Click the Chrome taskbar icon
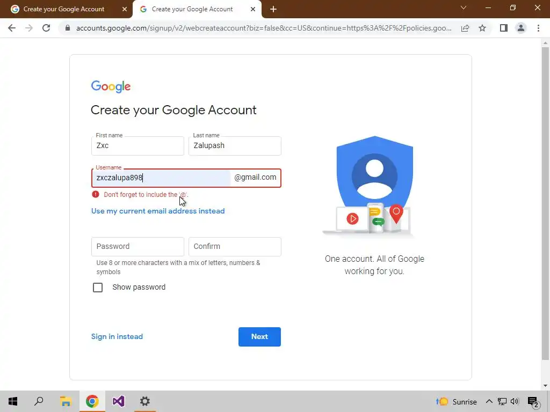This screenshot has width=550, height=412. pos(92,401)
